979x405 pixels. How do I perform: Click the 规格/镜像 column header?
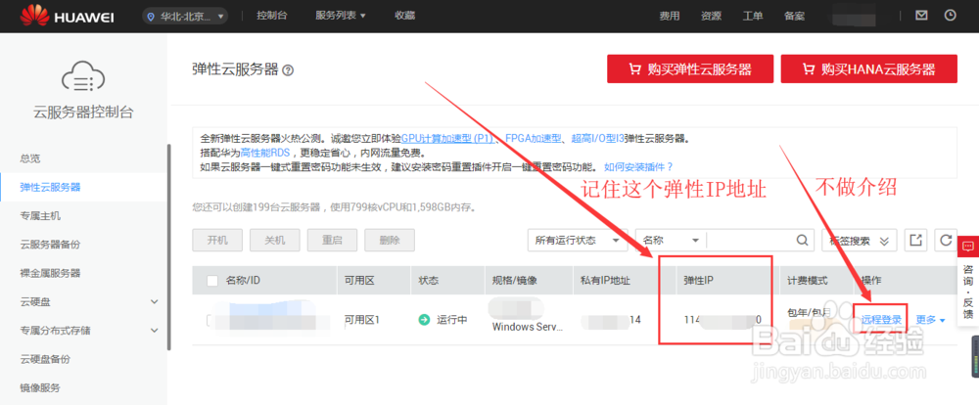pos(515,281)
